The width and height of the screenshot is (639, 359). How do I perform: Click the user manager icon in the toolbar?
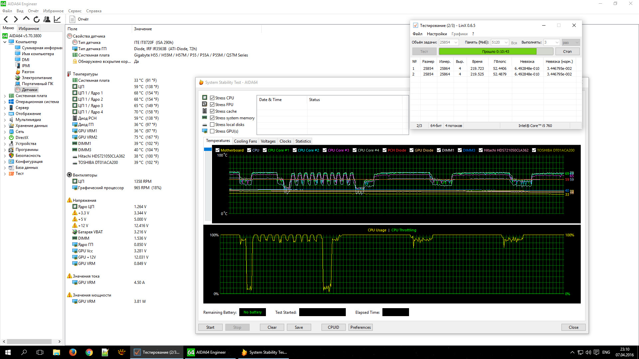(47, 19)
